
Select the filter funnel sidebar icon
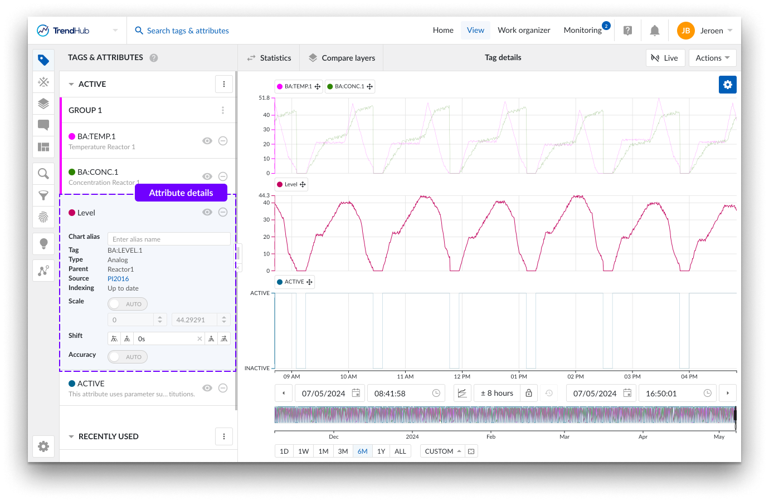(43, 195)
